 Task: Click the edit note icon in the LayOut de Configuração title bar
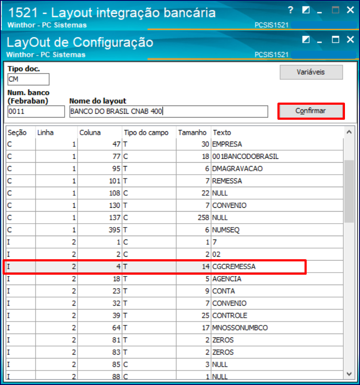(306, 39)
